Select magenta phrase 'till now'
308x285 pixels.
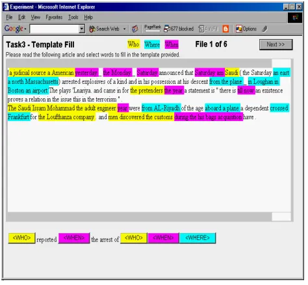(x=246, y=90)
